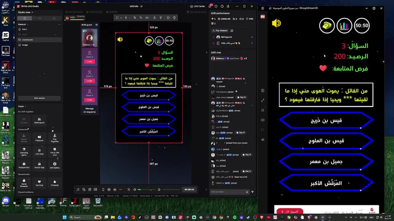Open the Treasure Box tool
Screen dimensions: 394x221
tap(24, 165)
